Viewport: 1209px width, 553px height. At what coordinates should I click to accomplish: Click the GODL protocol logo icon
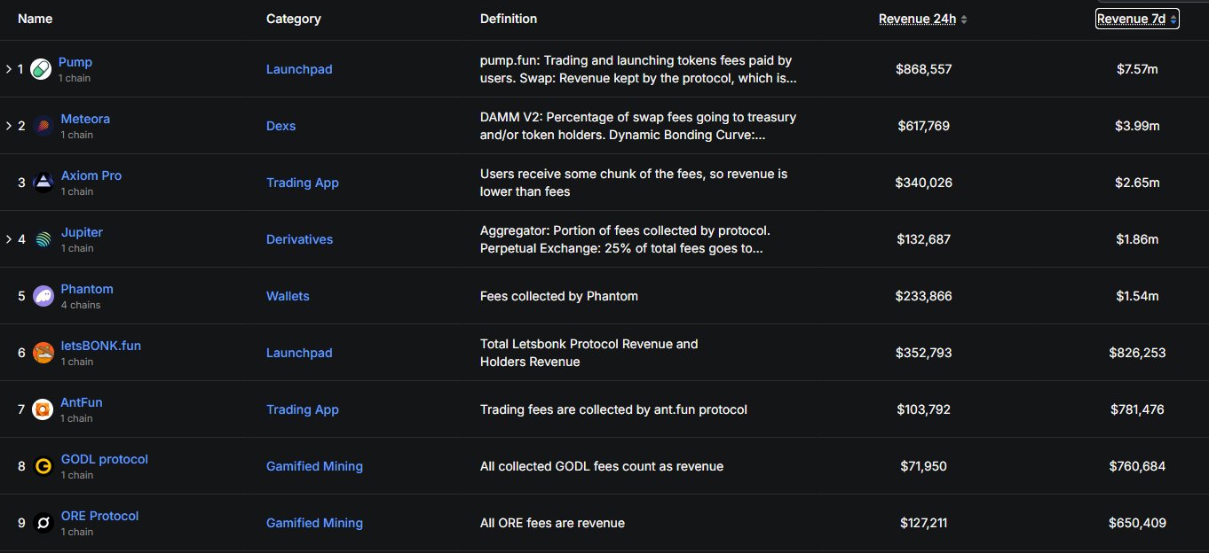[x=43, y=466]
